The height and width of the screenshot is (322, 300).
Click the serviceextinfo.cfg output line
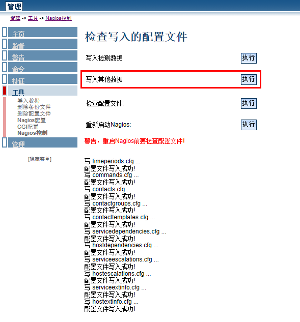coord(115,287)
